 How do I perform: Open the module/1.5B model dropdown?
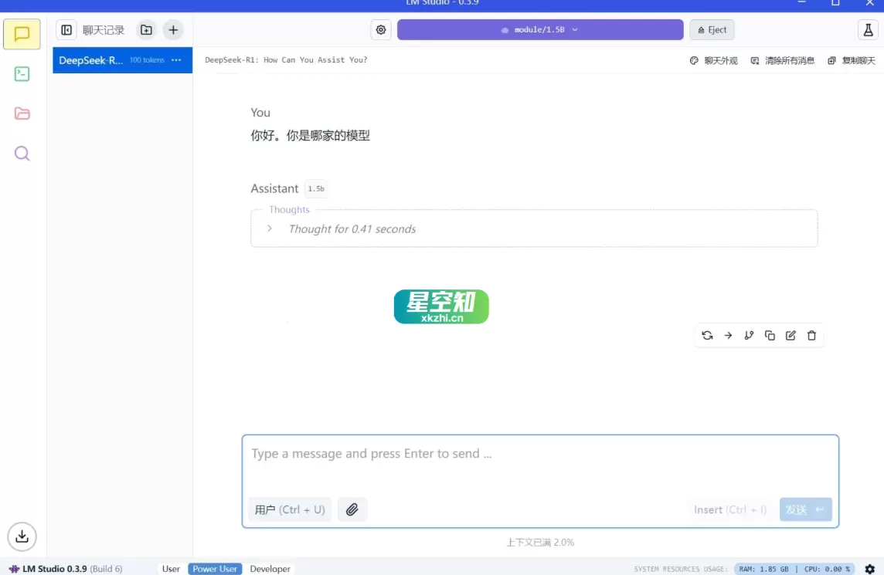[x=540, y=29]
